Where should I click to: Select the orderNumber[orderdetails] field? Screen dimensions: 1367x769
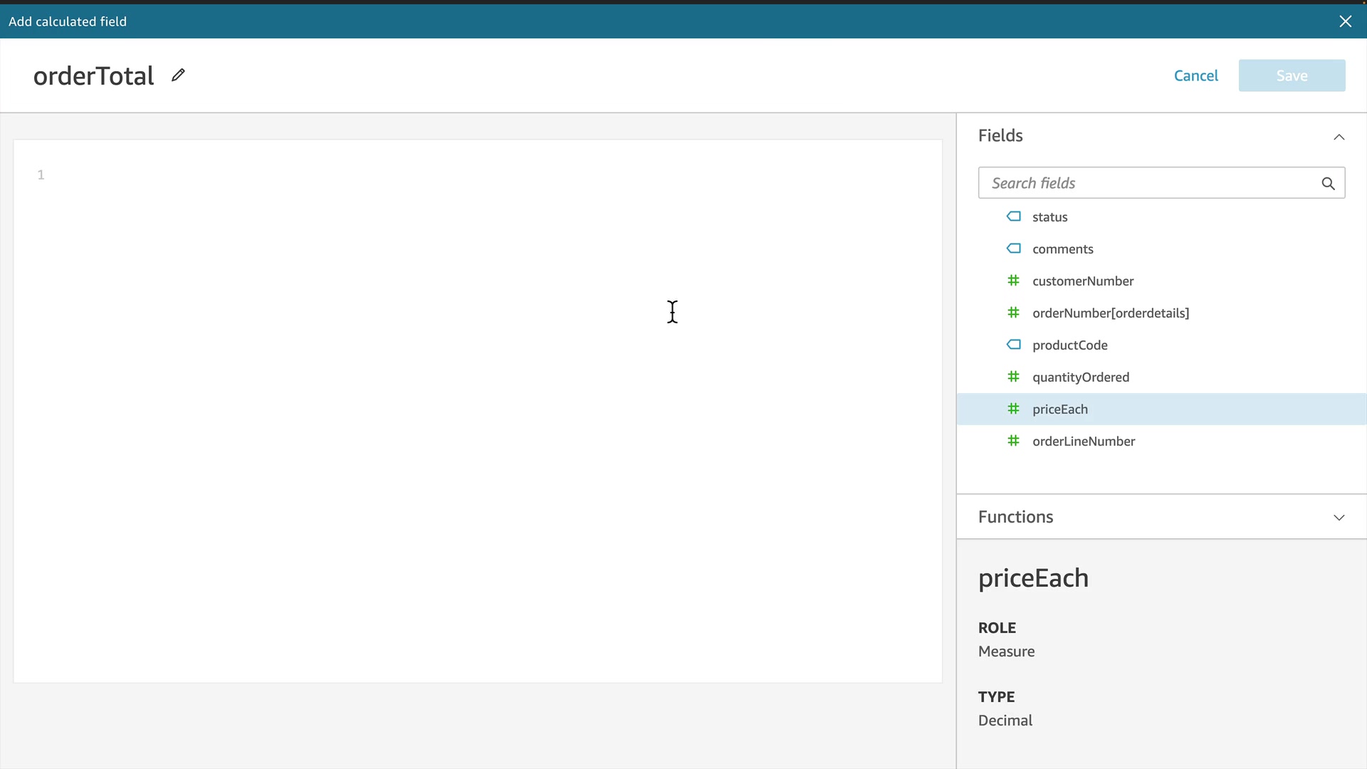(x=1110, y=313)
